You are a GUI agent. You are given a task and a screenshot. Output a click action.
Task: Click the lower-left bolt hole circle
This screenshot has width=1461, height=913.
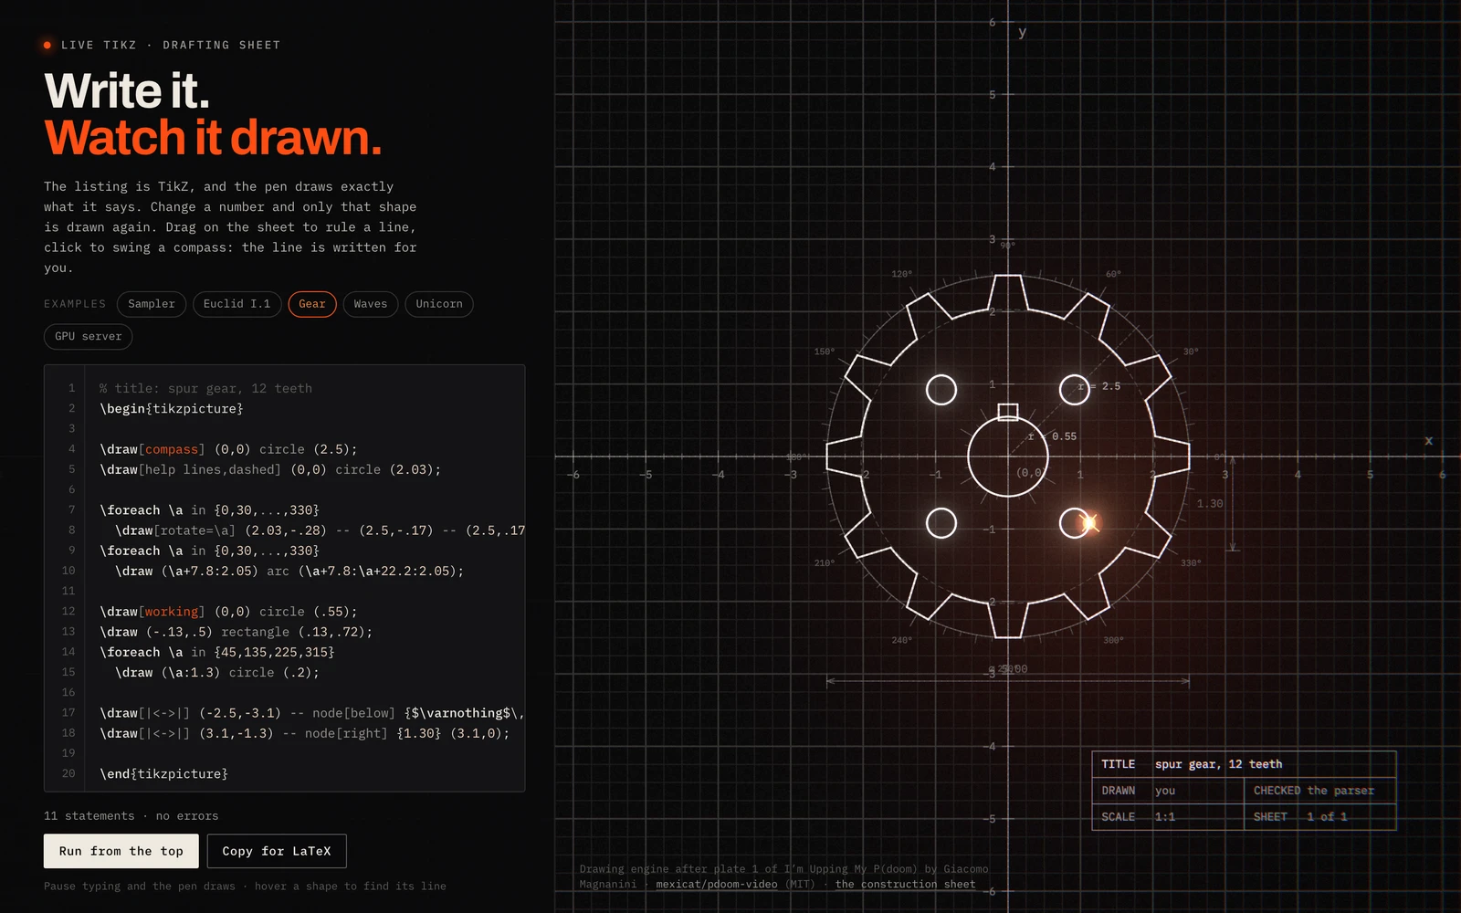click(941, 523)
